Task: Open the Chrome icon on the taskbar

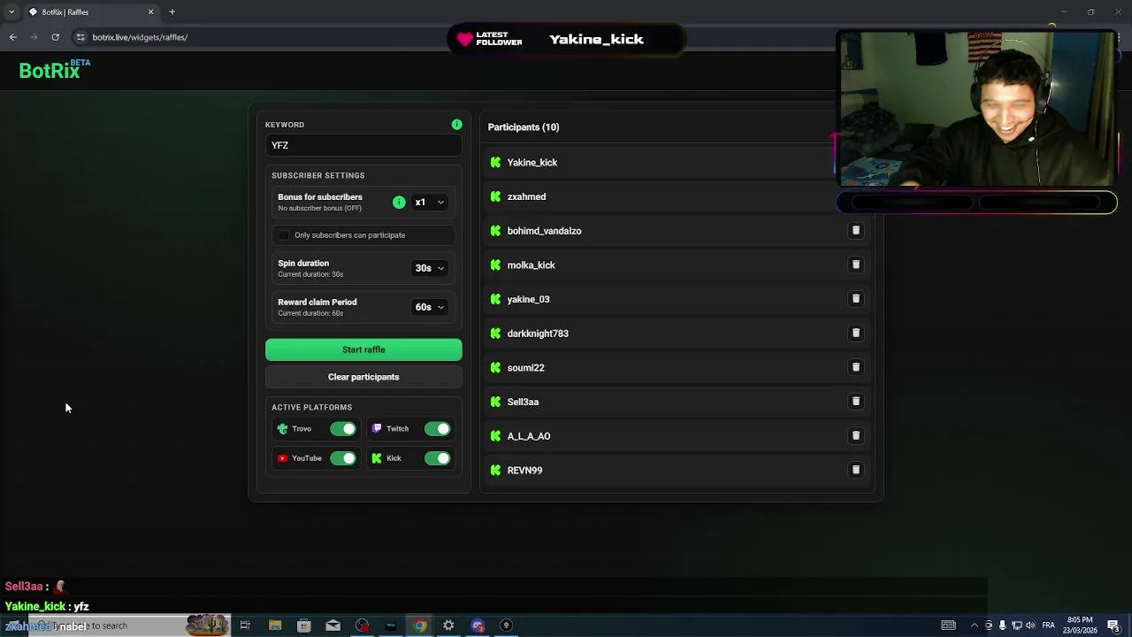Action: click(x=419, y=625)
